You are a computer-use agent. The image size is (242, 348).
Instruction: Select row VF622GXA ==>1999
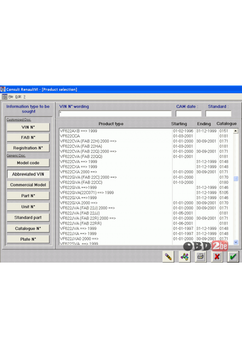point(146,198)
